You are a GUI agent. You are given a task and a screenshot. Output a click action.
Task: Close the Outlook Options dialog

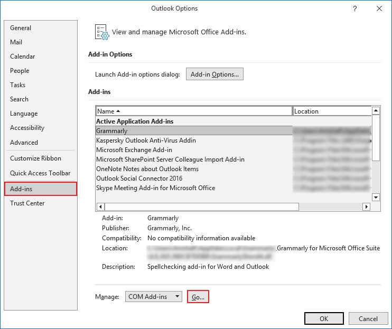tap(379, 9)
